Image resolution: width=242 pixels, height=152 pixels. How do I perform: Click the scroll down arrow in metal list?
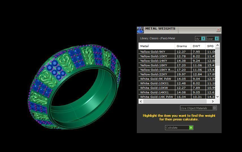218,97
